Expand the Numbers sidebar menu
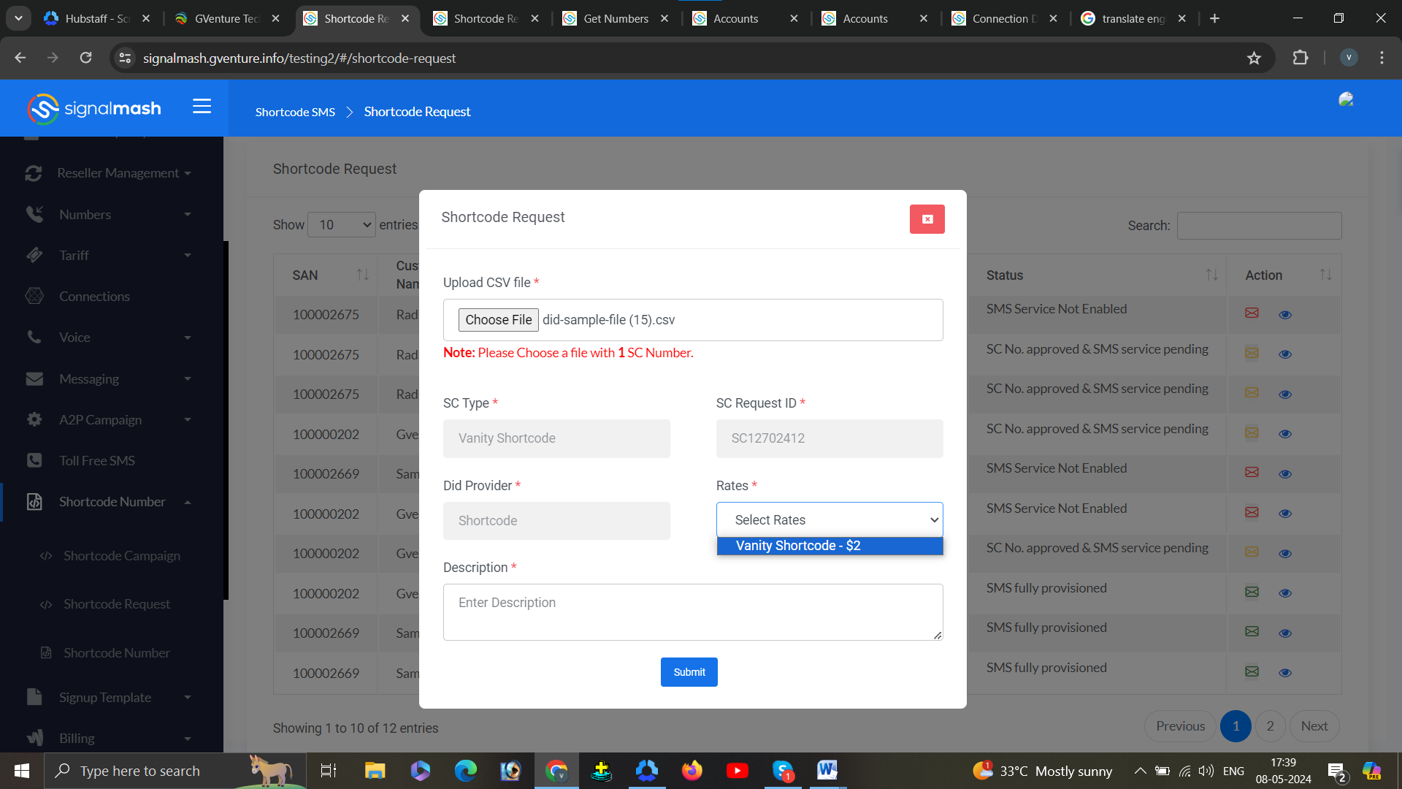Screen dimensions: 1402x789 pyautogui.click(x=111, y=215)
